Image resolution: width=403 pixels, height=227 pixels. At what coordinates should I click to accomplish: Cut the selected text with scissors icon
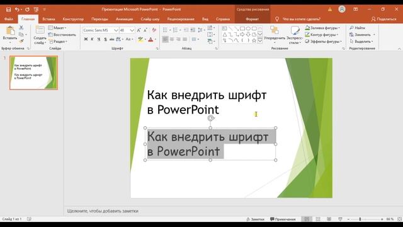coord(21,28)
